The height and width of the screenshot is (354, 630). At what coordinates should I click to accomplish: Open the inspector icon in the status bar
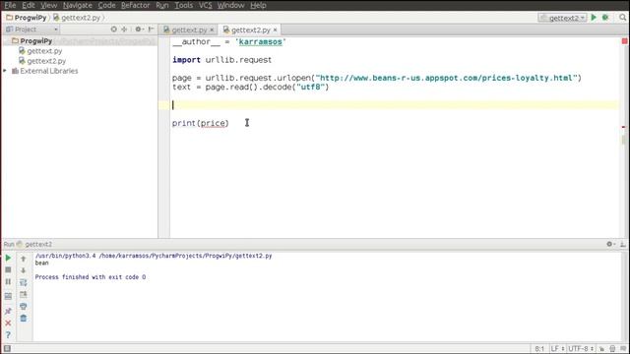coord(612,349)
